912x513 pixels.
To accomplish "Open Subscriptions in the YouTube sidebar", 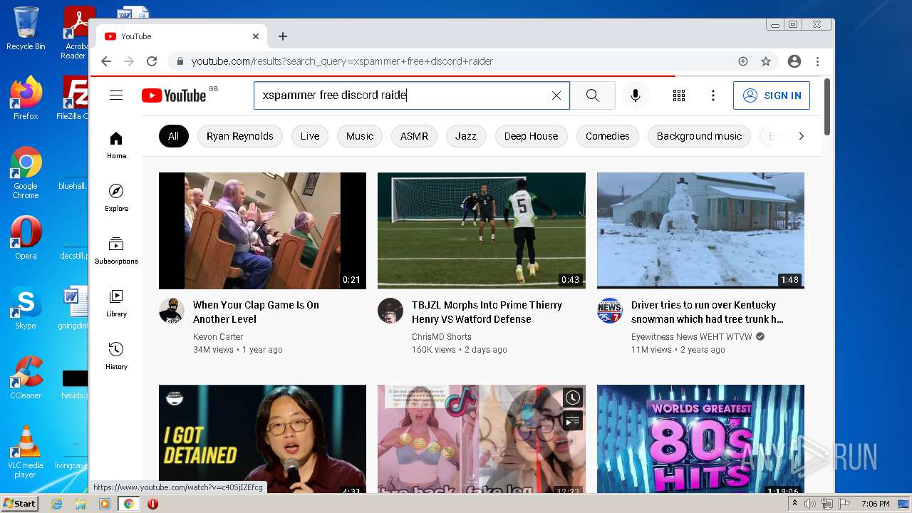I will [x=116, y=250].
